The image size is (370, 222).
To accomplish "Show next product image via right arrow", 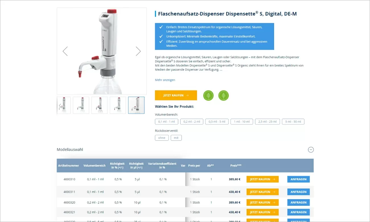I will coord(138,51).
